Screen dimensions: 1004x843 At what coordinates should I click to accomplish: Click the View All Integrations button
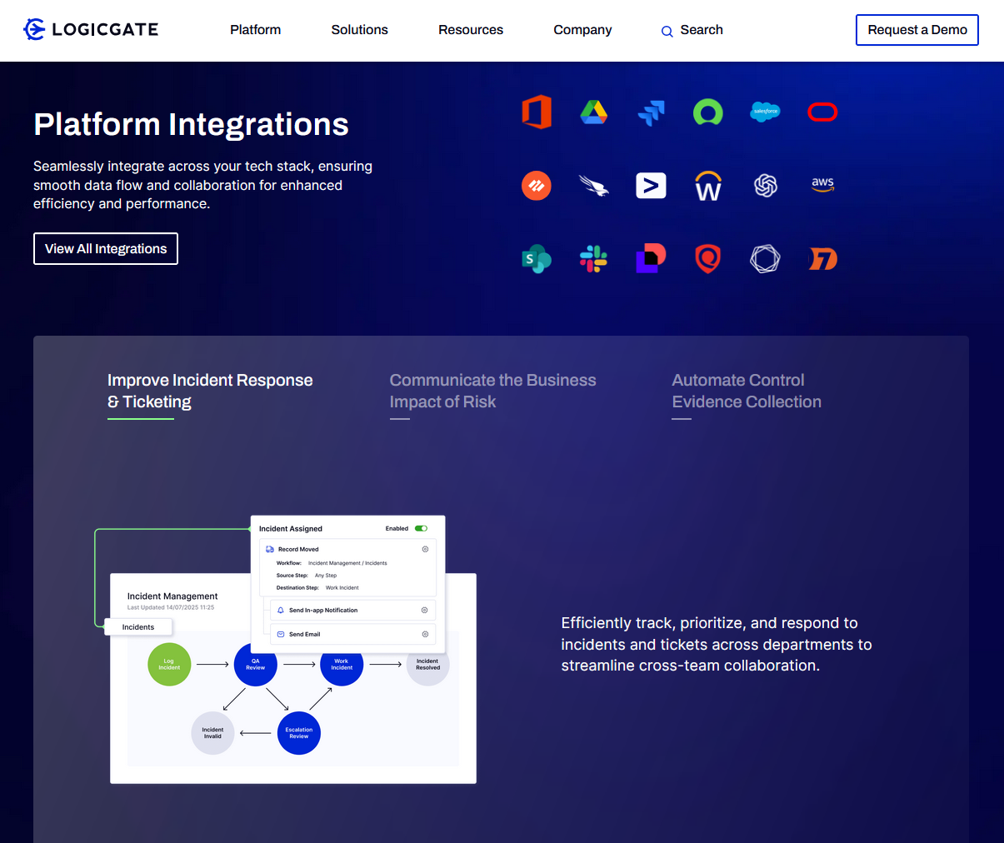click(105, 248)
